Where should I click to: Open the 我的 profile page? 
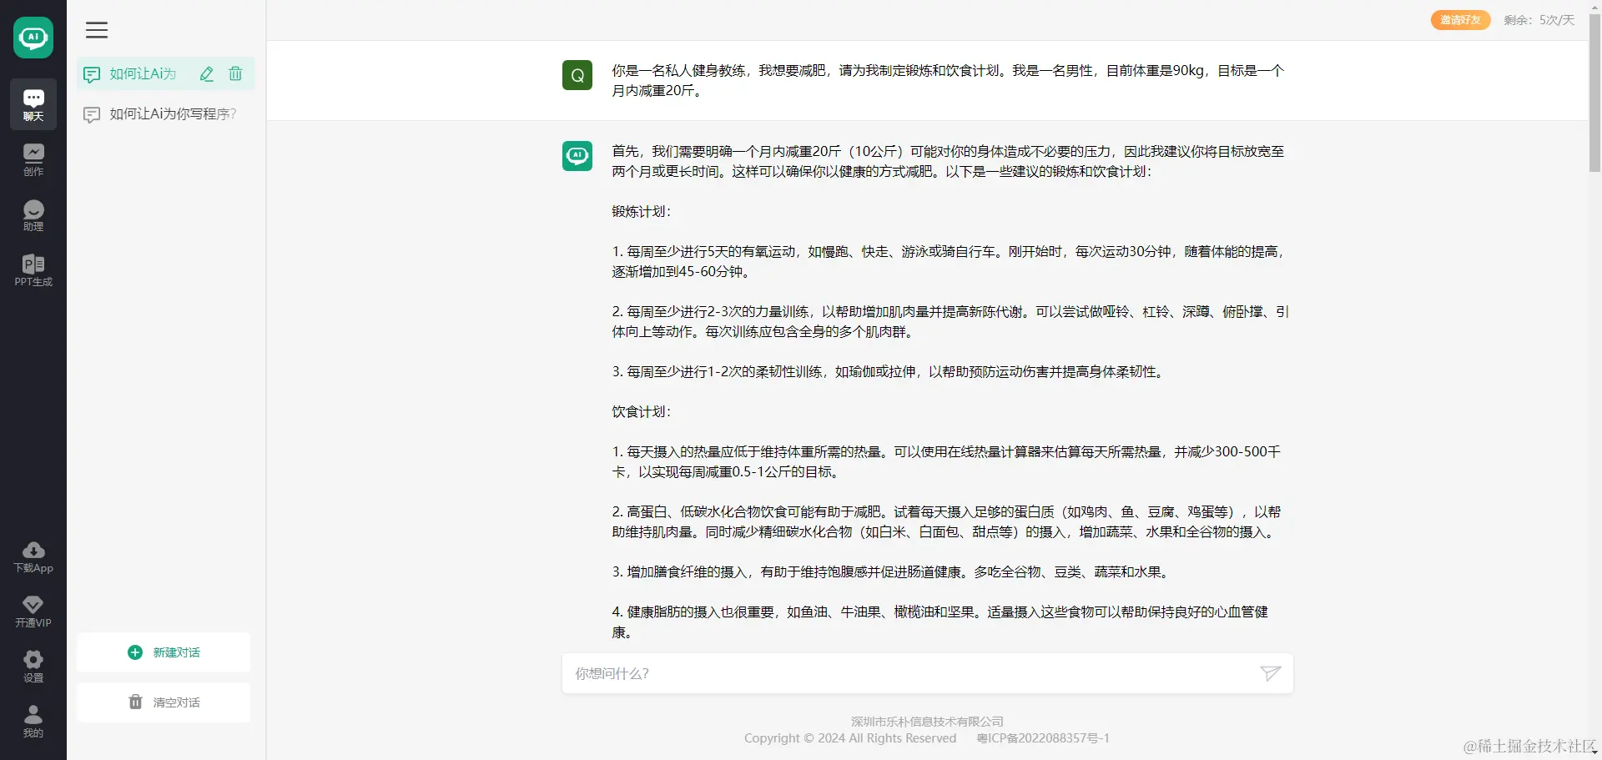pos(33,722)
